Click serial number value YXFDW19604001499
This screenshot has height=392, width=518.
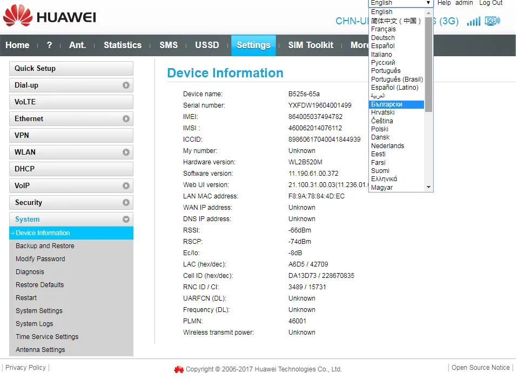(x=320, y=105)
